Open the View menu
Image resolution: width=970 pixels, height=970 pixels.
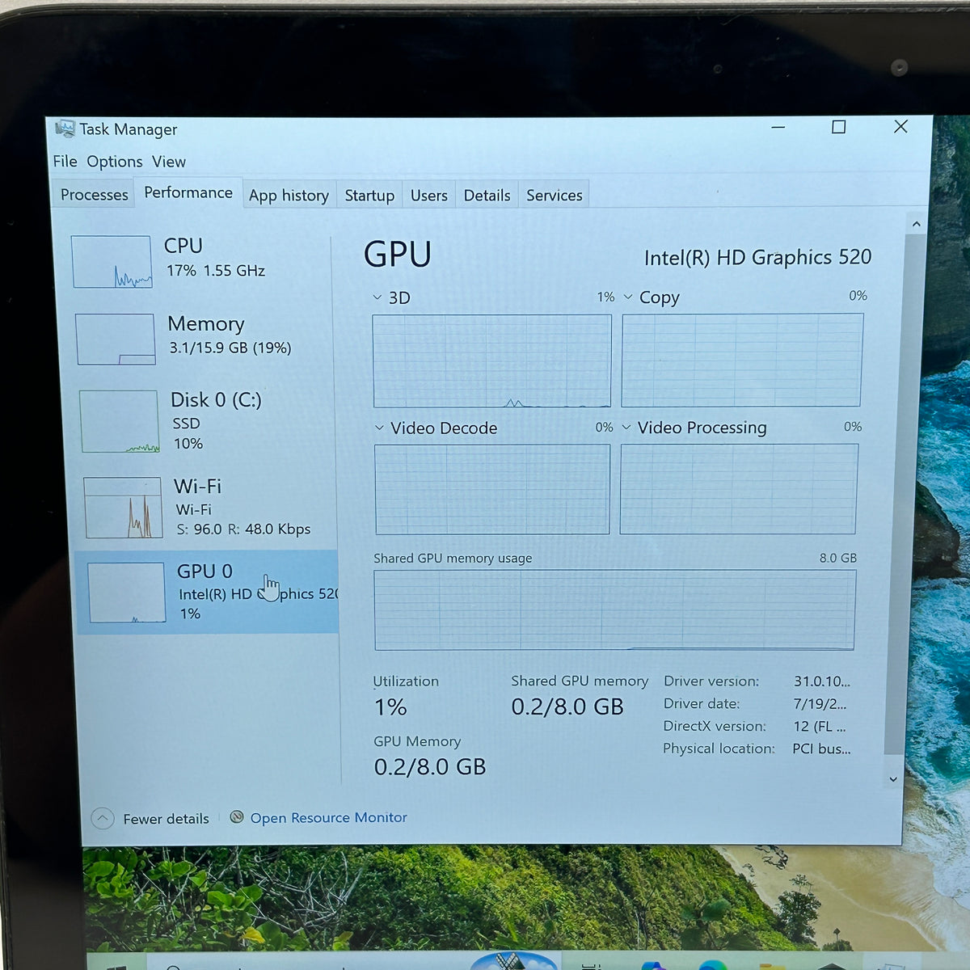[169, 162]
